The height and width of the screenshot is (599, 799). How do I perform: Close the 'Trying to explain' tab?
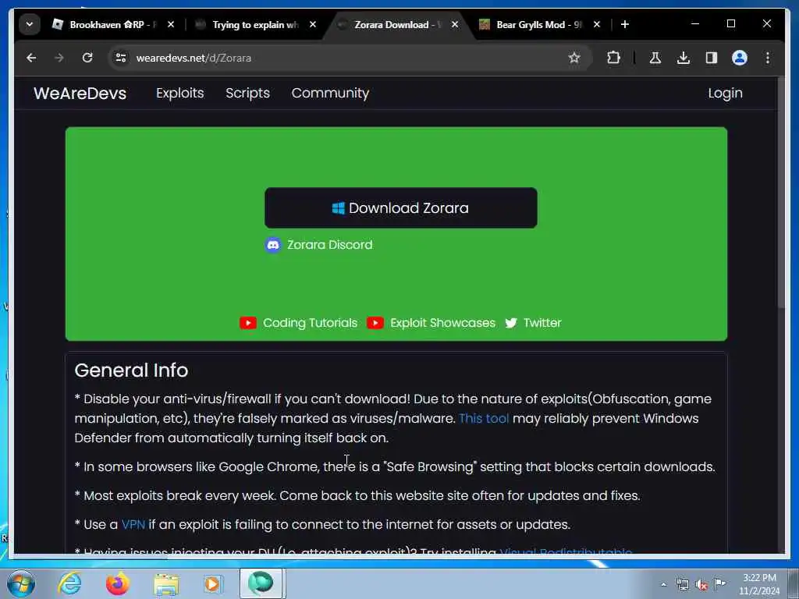313,24
